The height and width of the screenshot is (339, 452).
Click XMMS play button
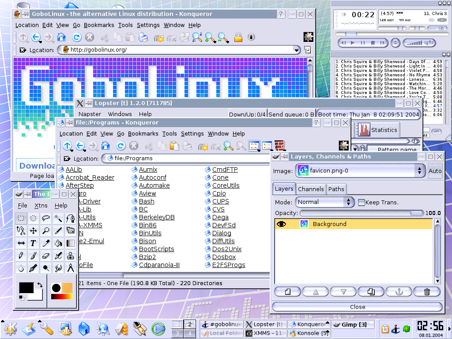pyautogui.click(x=353, y=43)
